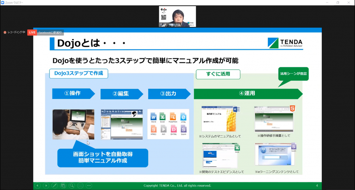Select the 'Dojo3ステップで作成' label box

(x=79, y=73)
